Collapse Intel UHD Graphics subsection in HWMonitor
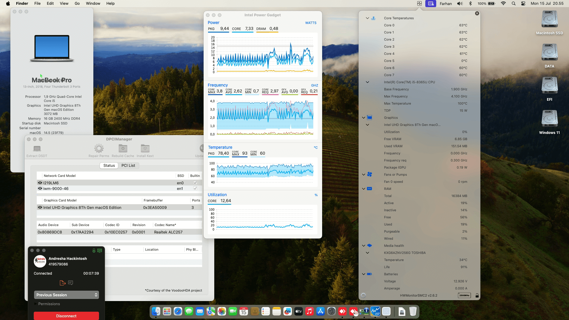Viewport: 569px width, 320px height. 367,125
